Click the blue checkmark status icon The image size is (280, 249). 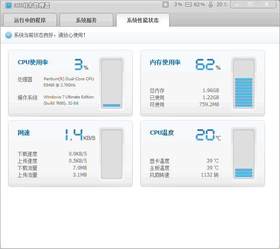click(x=8, y=35)
